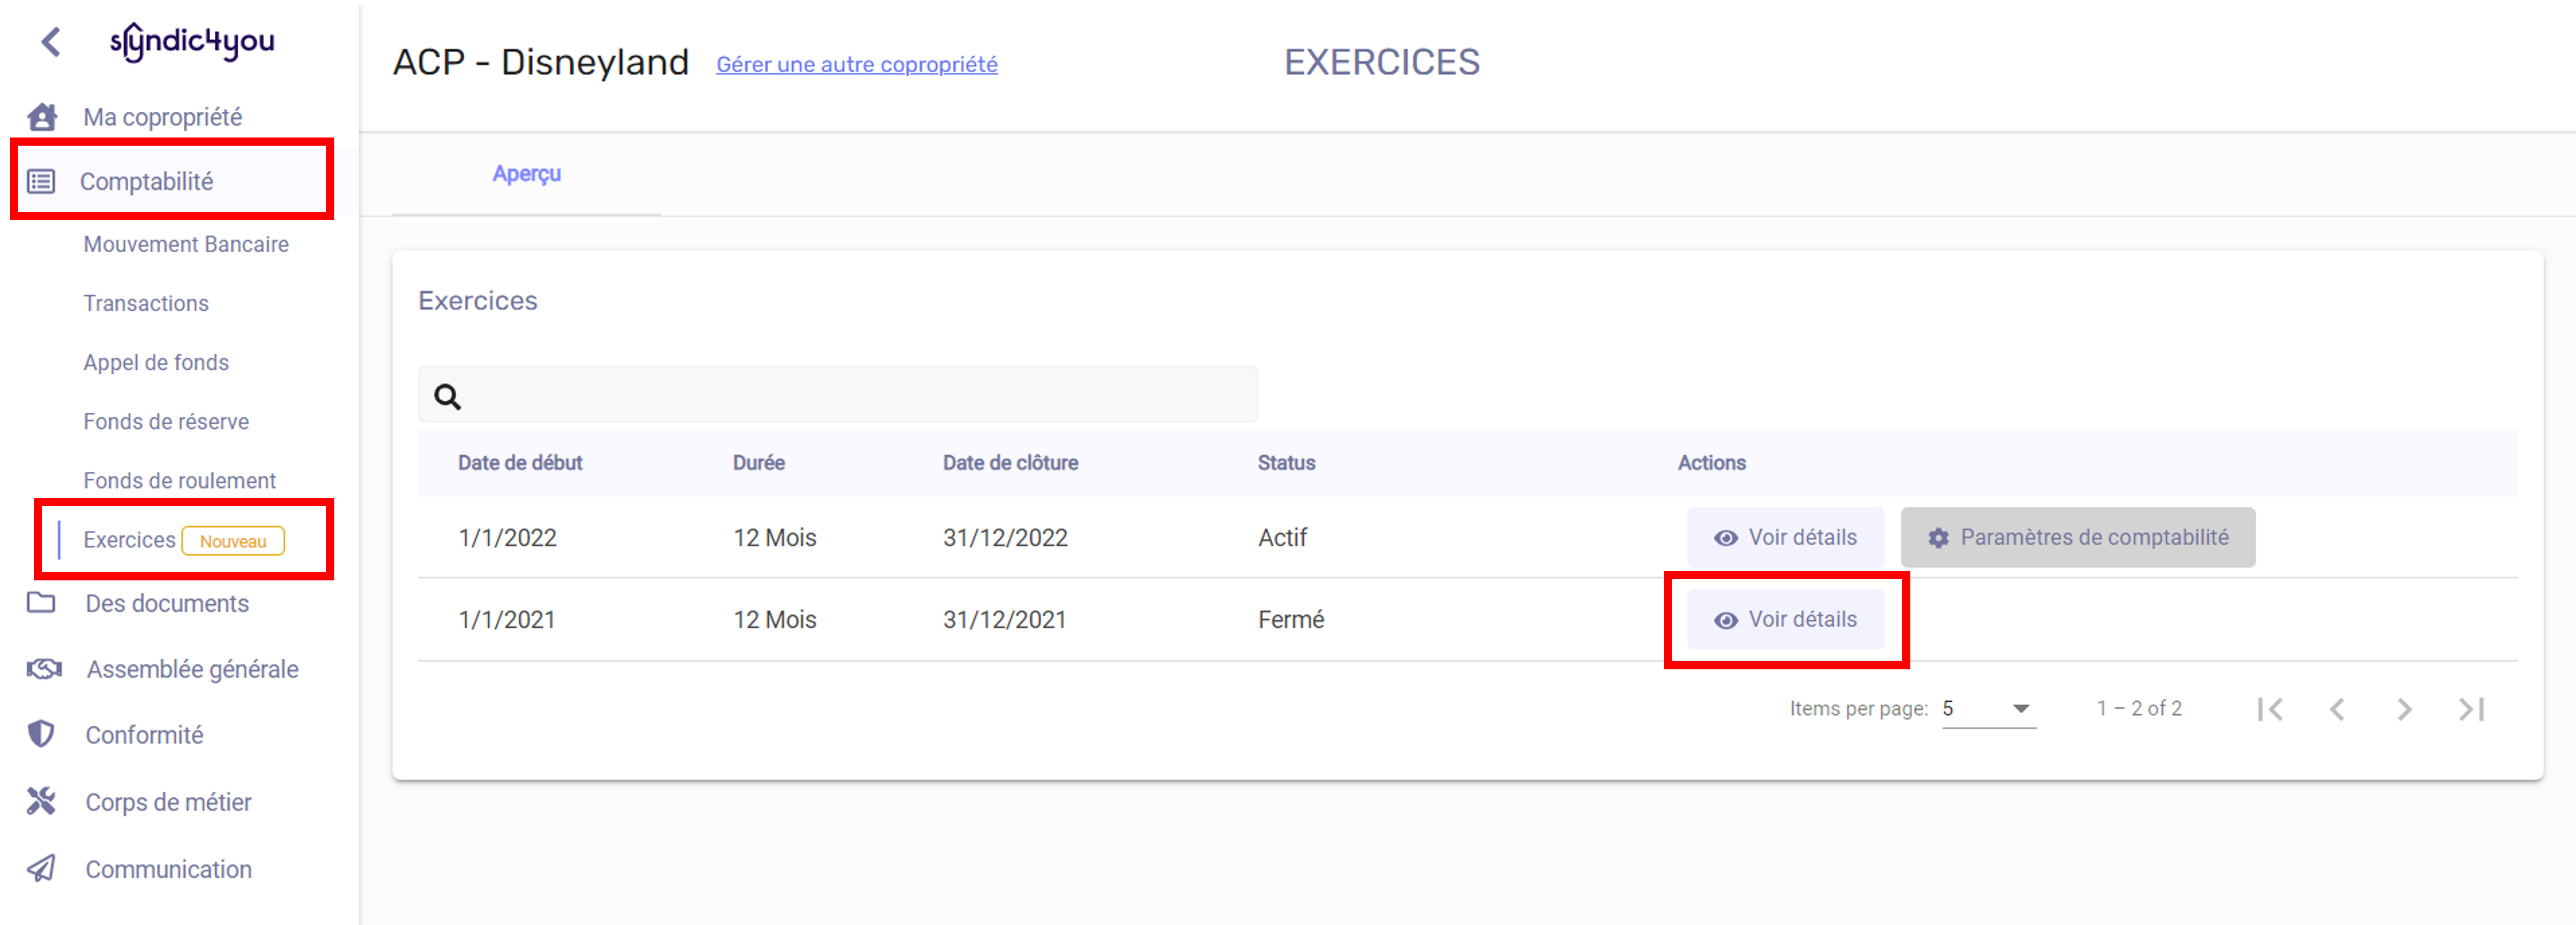2576x925 pixels.
Task: View details of the 2022 Actif exercice
Action: [1785, 538]
